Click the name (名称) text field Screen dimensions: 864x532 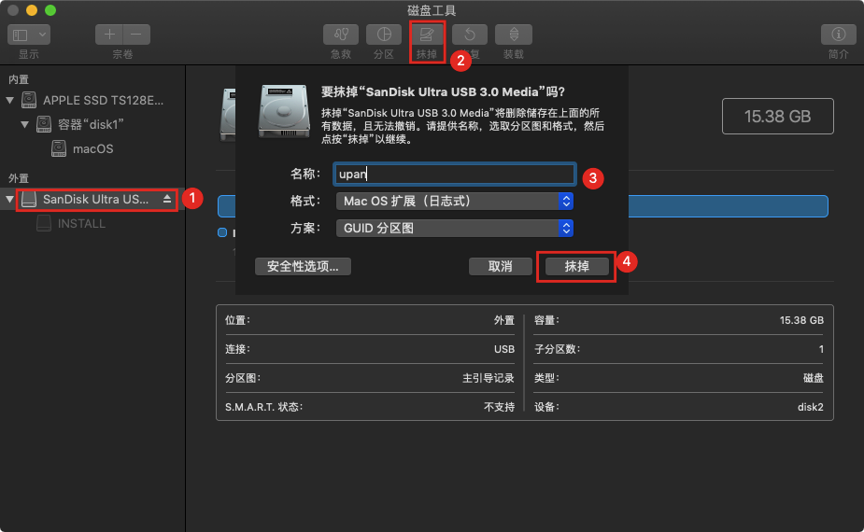point(455,174)
